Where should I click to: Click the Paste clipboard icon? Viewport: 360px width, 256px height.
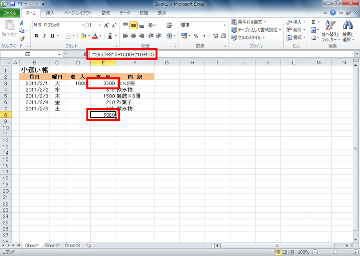[9, 25]
